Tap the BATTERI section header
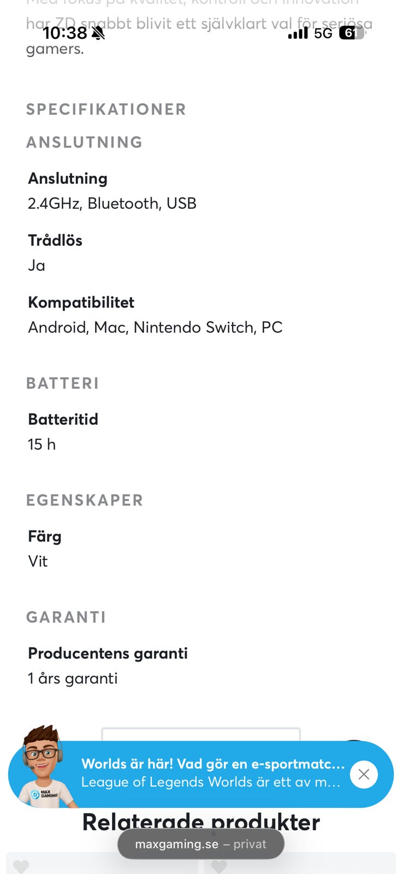The height and width of the screenshot is (874, 402). pyautogui.click(x=62, y=383)
